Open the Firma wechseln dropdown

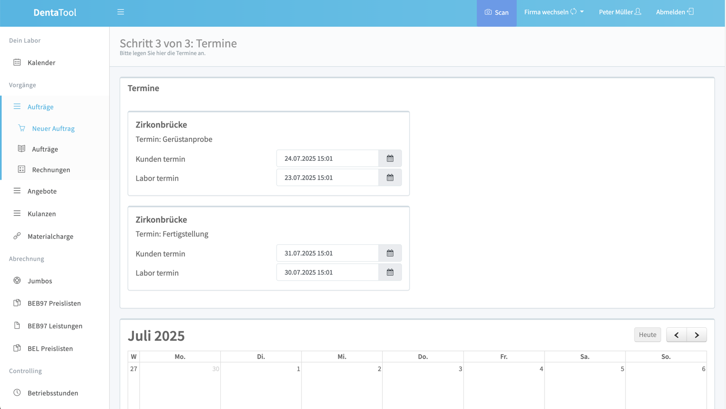[x=554, y=12]
